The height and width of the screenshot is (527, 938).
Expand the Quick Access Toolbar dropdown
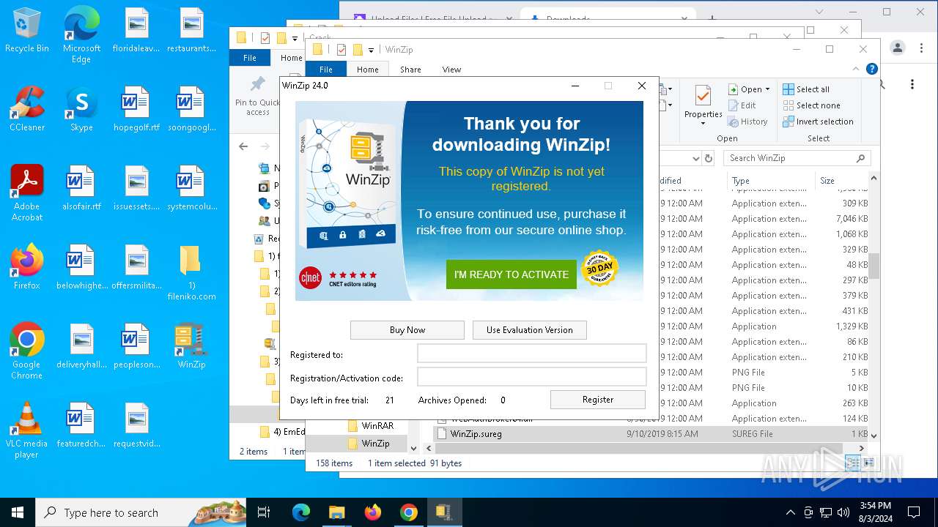[371, 50]
